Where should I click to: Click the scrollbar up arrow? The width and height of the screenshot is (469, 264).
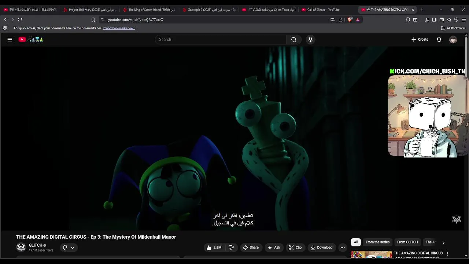[x=467, y=35]
